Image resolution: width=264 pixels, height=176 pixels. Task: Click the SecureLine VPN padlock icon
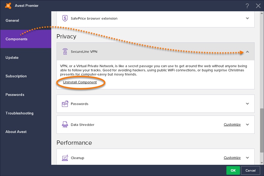(65, 51)
